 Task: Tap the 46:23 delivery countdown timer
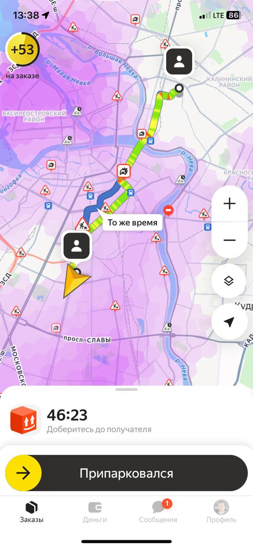coord(67,414)
